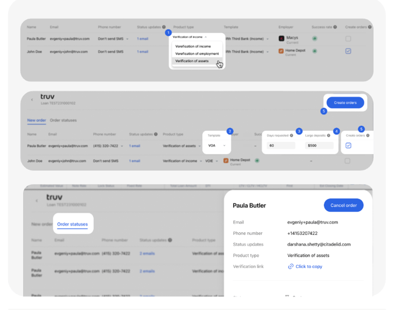The height and width of the screenshot is (310, 400).
Task: Click the Macys employer logo icon
Action: coord(281,39)
